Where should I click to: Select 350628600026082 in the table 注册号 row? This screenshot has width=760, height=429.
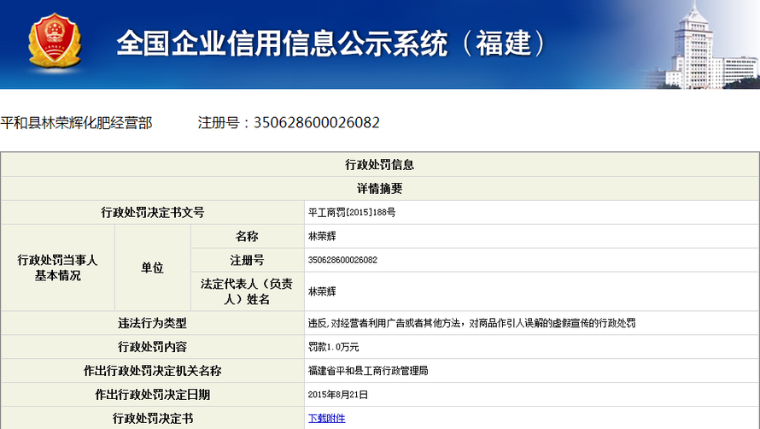pos(342,260)
